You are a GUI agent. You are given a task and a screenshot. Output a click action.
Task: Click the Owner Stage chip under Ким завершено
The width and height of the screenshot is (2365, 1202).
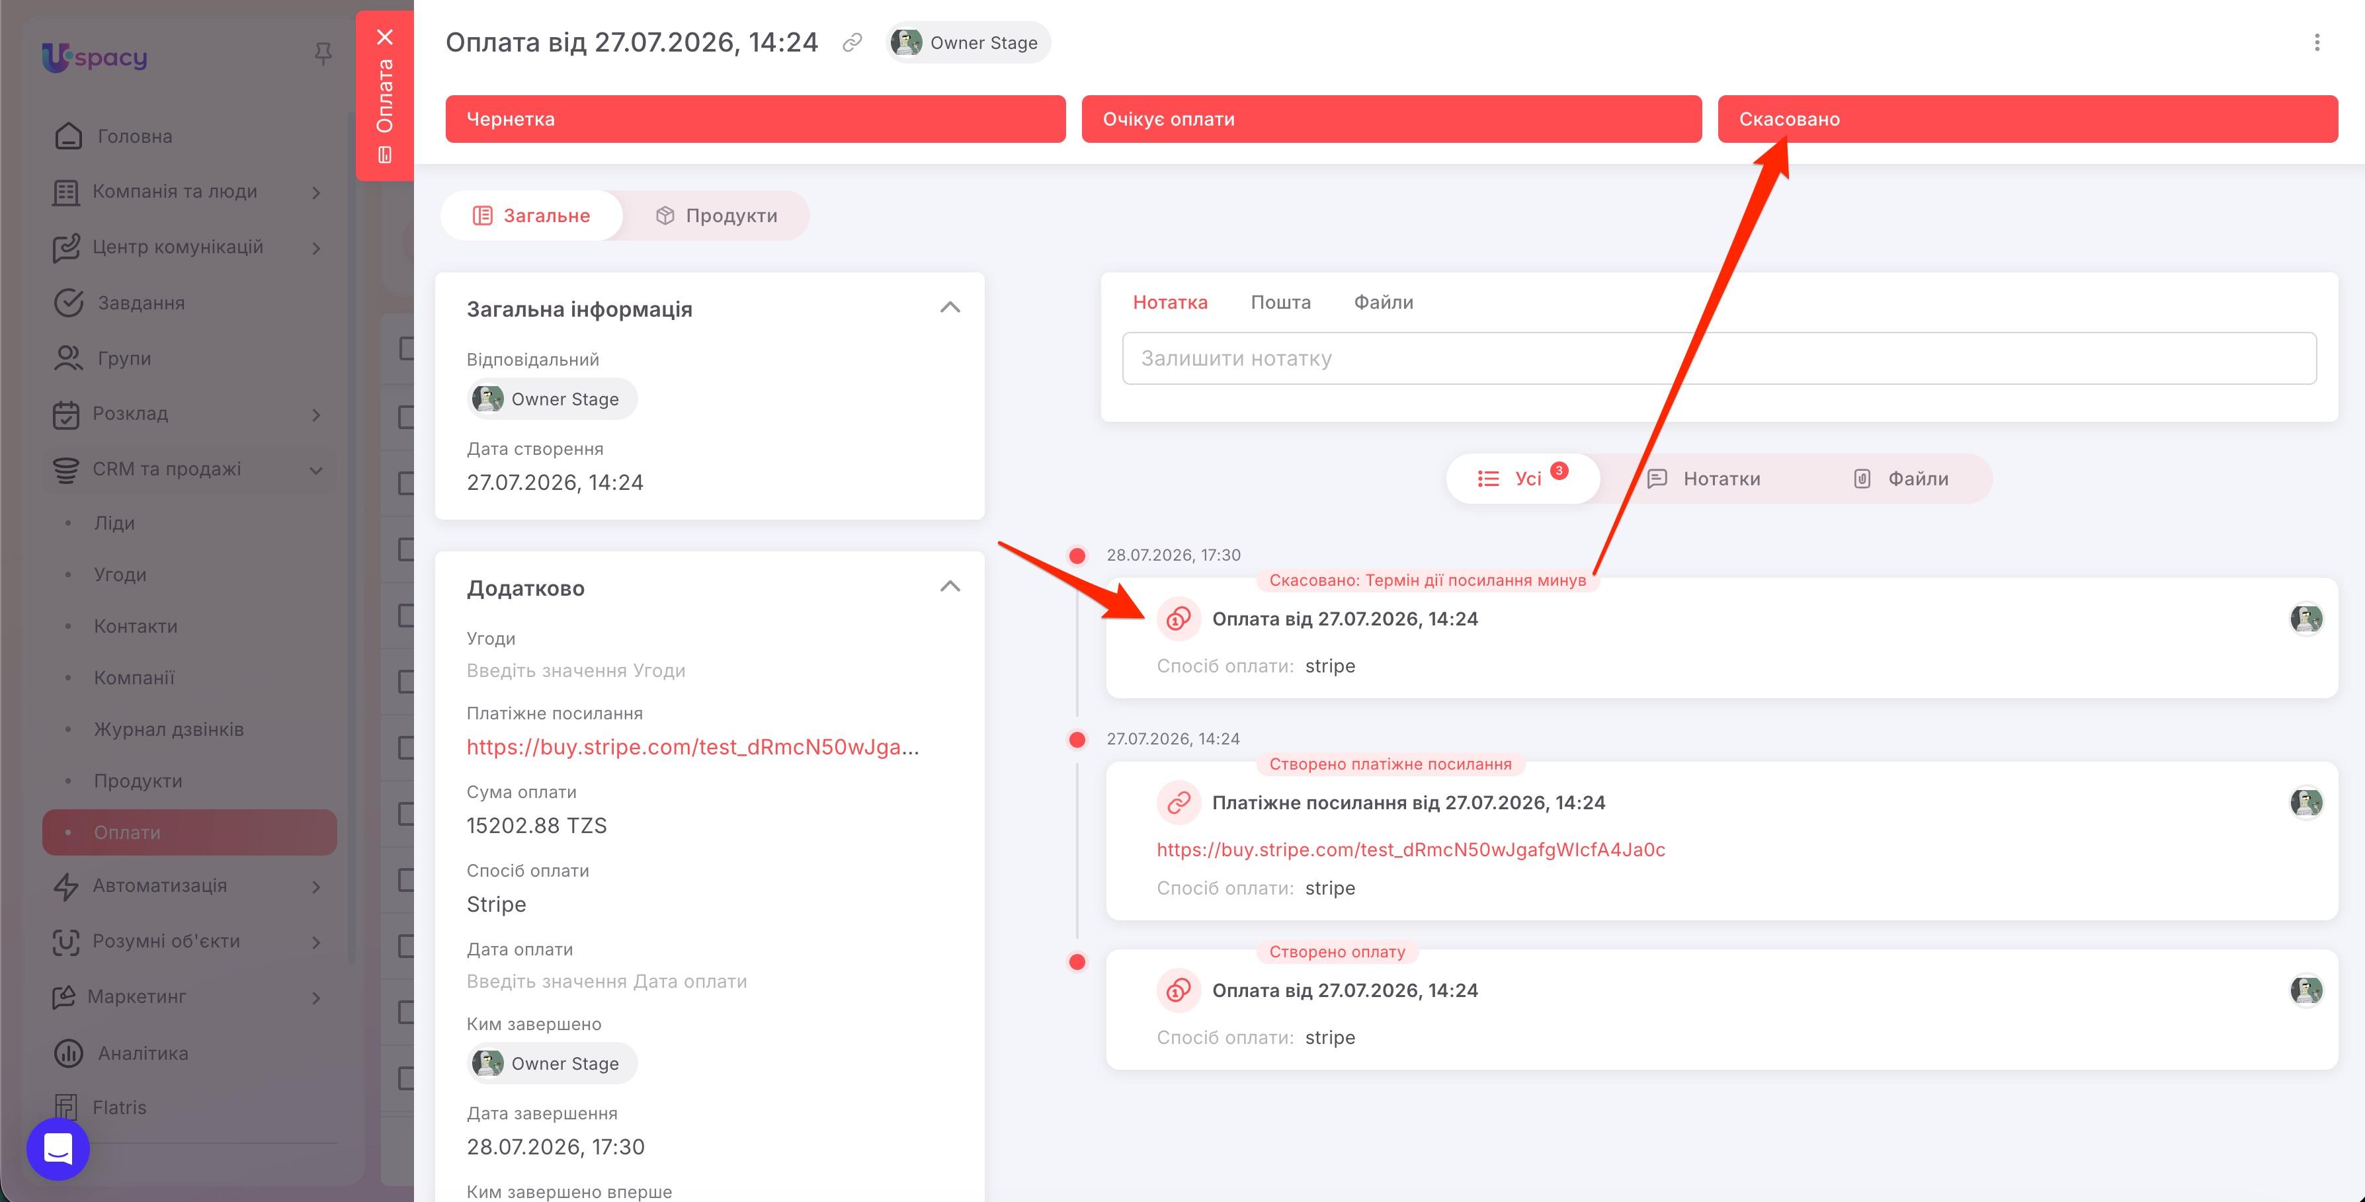pyautogui.click(x=552, y=1063)
